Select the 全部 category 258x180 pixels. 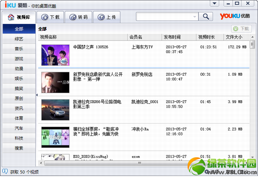click(19, 29)
